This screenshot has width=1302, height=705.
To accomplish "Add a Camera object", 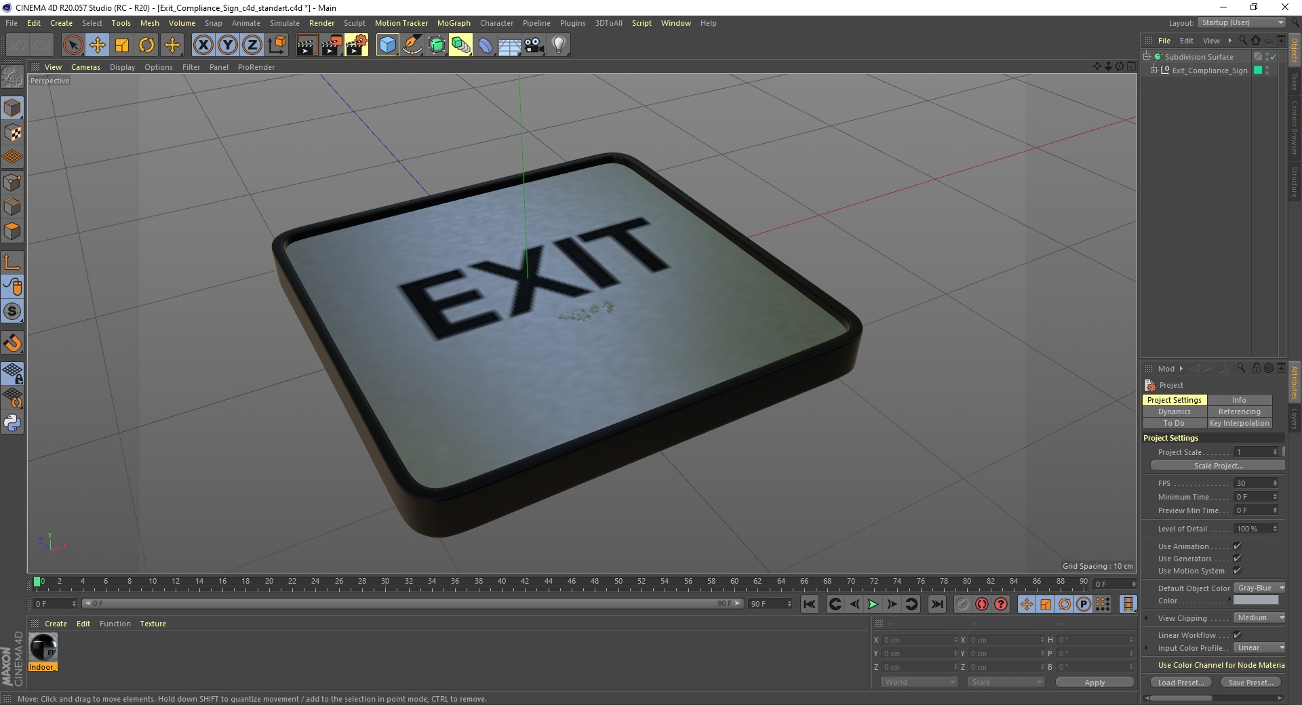I will 534,45.
